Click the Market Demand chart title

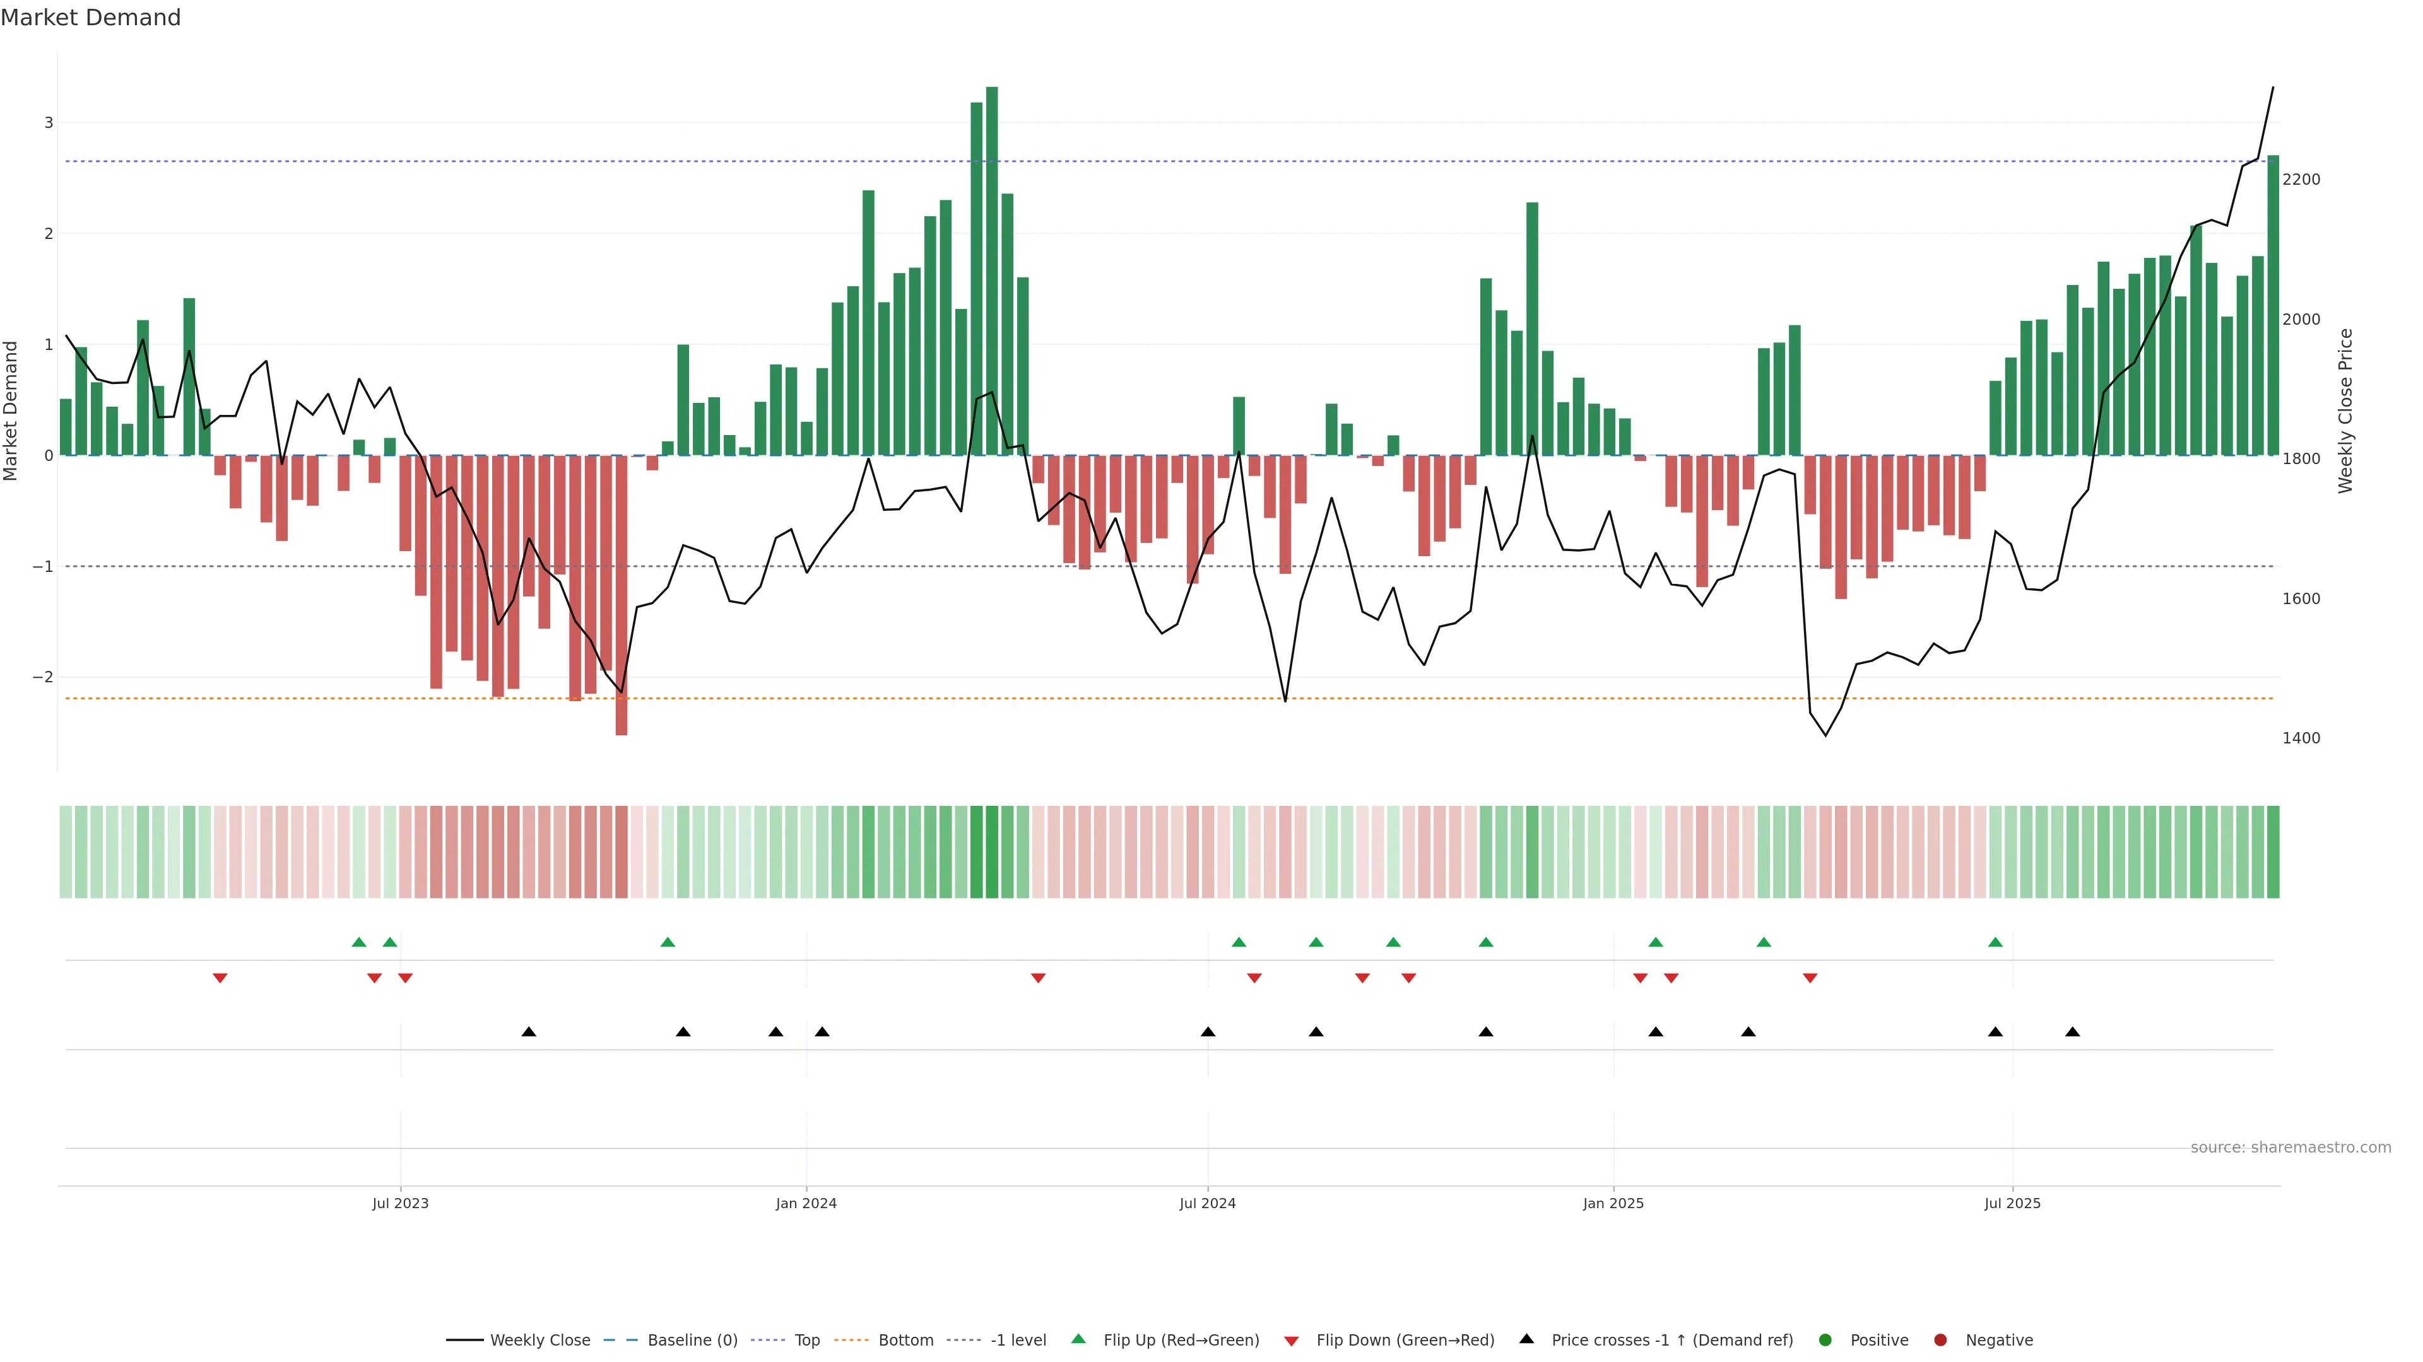[90, 18]
